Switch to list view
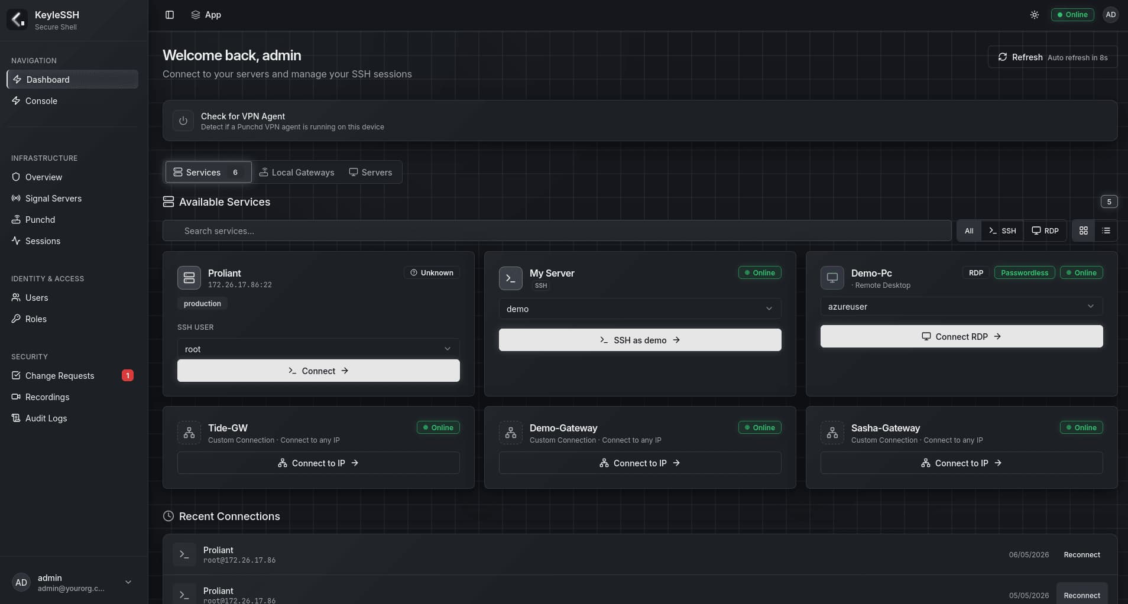The height and width of the screenshot is (604, 1128). pos(1106,230)
